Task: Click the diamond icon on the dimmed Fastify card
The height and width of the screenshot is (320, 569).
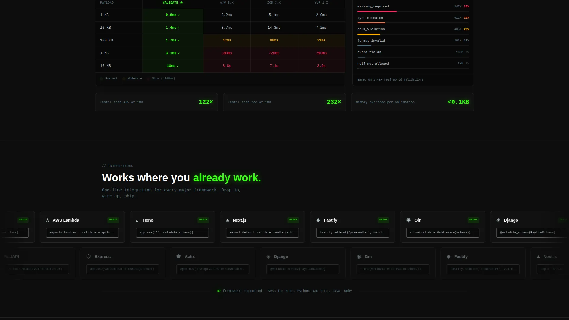Action: [448, 257]
